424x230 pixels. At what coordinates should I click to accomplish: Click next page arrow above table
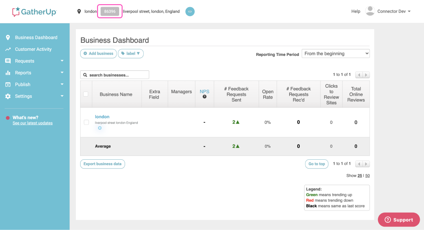coord(366,75)
